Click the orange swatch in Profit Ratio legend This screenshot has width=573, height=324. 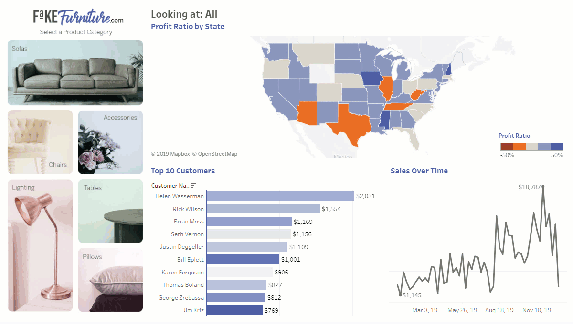point(519,147)
